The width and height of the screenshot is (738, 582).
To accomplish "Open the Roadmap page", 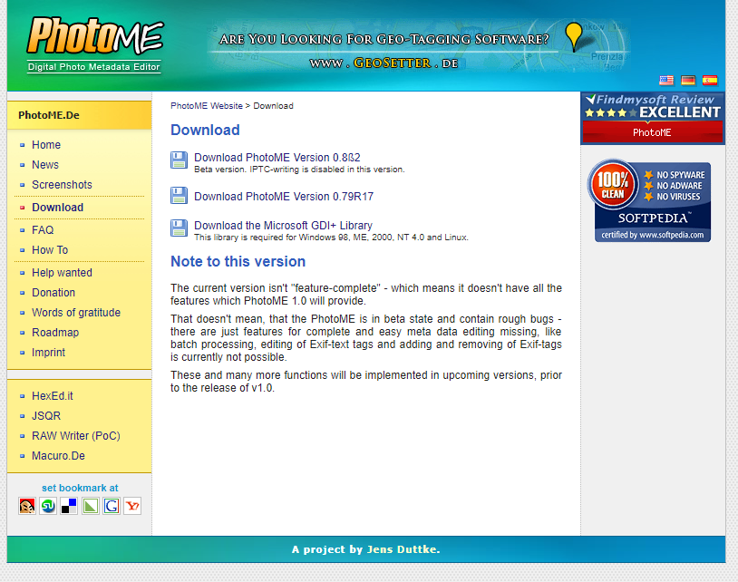I will (55, 333).
